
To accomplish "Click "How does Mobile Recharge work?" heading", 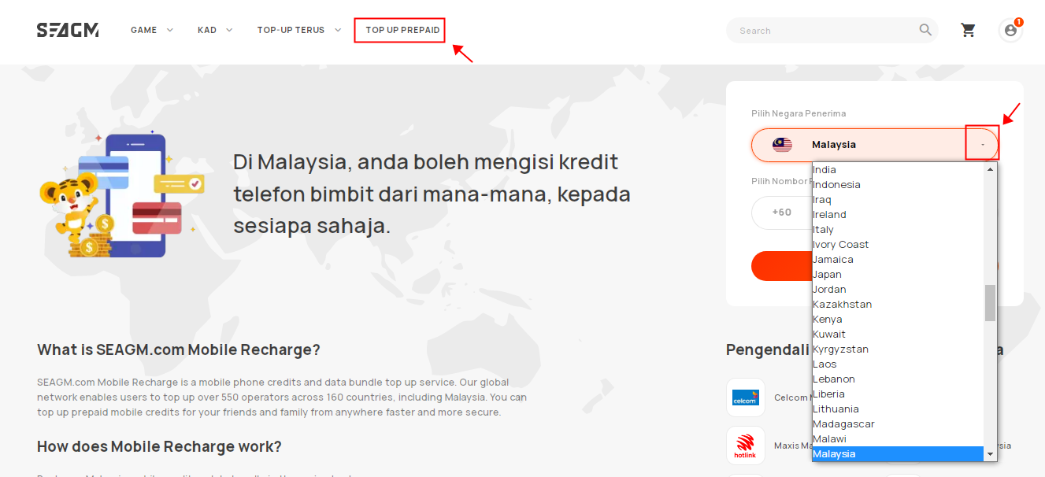I will (x=159, y=447).
